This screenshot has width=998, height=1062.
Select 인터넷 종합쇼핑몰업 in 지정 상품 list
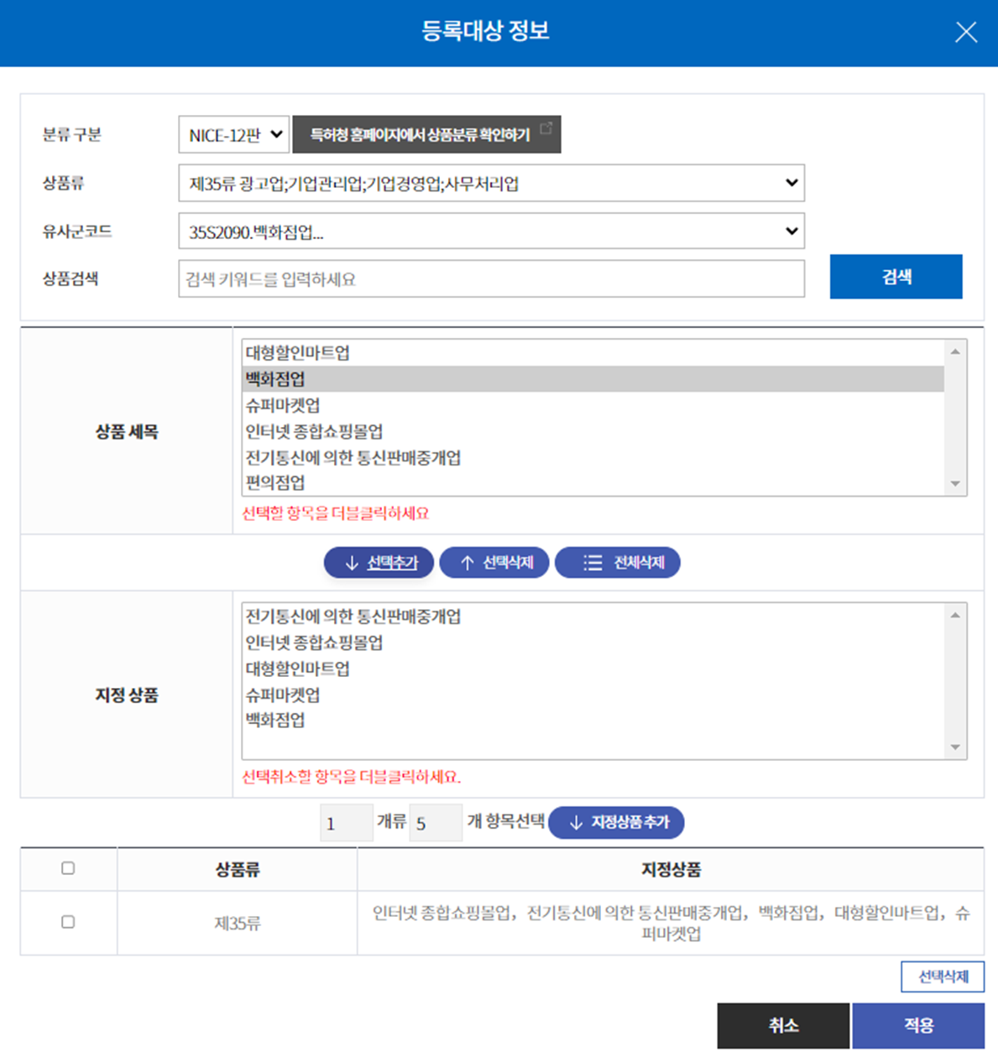[x=593, y=643]
